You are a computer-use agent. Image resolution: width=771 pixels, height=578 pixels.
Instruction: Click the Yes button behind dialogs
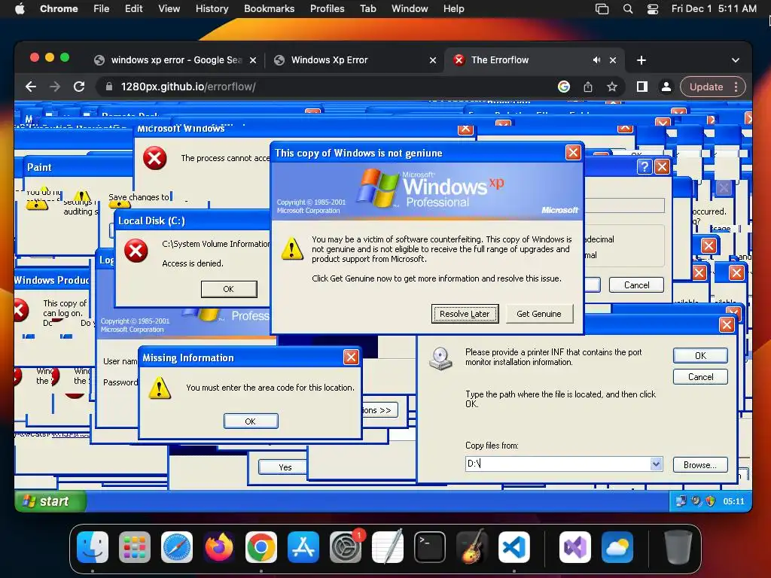[284, 467]
